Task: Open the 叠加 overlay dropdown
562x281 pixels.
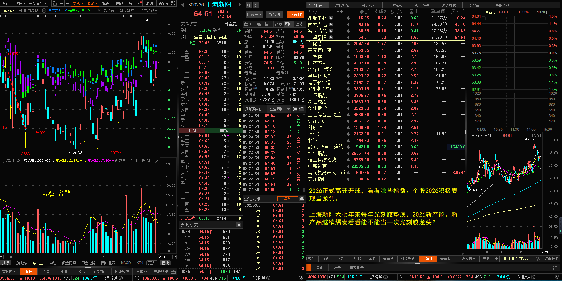Action: (x=92, y=4)
